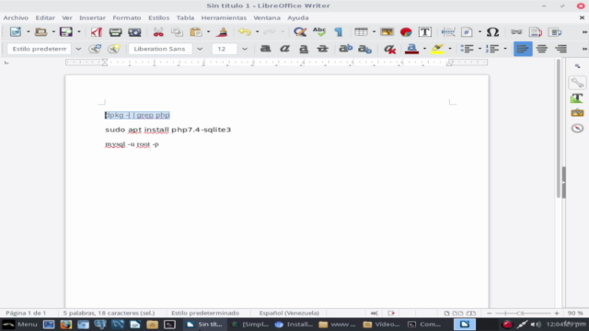Viewport: 589px width, 331px height.
Task: Apply red font color
Action: pos(411,49)
